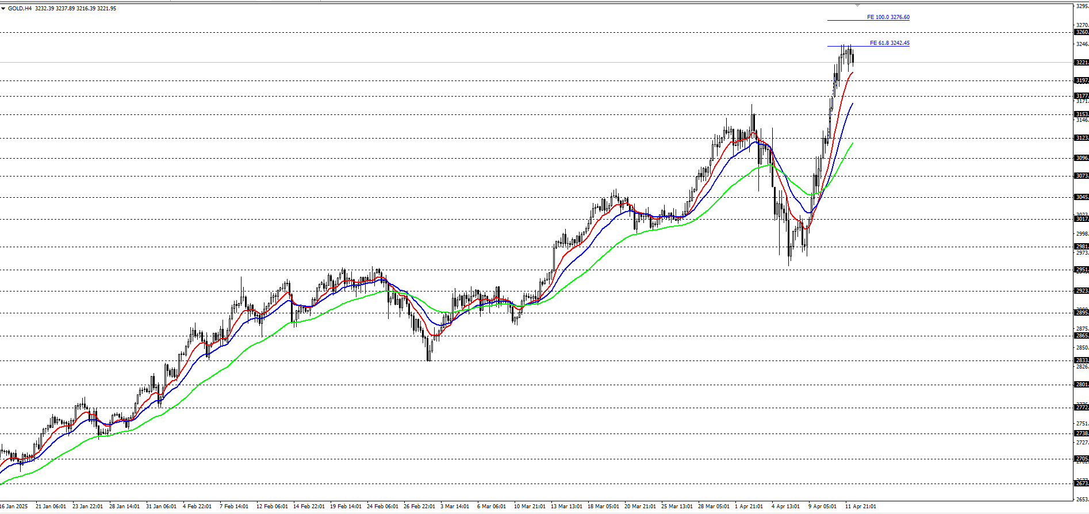Click the 3096 price level label
The height and width of the screenshot is (514, 1089).
point(1082,158)
